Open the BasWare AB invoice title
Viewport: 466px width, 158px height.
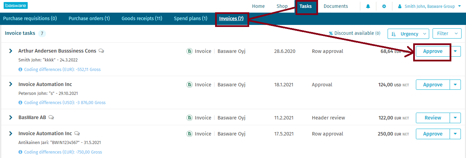pos(32,117)
